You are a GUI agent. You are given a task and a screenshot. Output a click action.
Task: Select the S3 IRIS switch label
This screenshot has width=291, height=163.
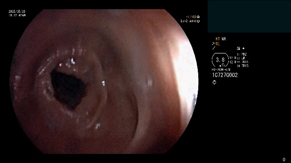tap(242, 62)
